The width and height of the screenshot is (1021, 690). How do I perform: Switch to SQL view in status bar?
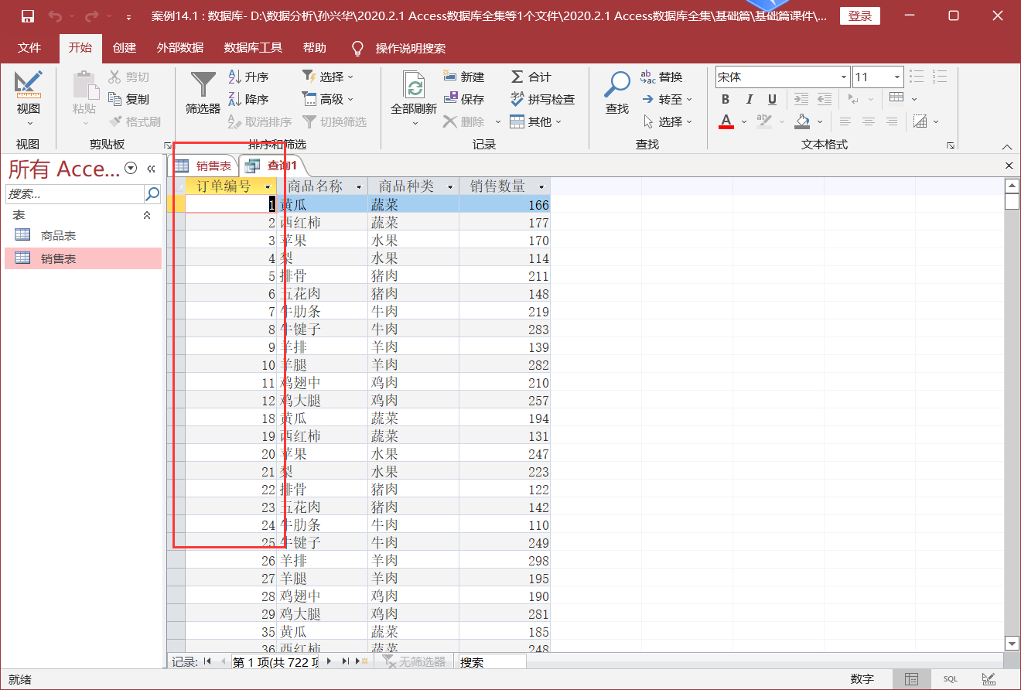click(x=950, y=679)
